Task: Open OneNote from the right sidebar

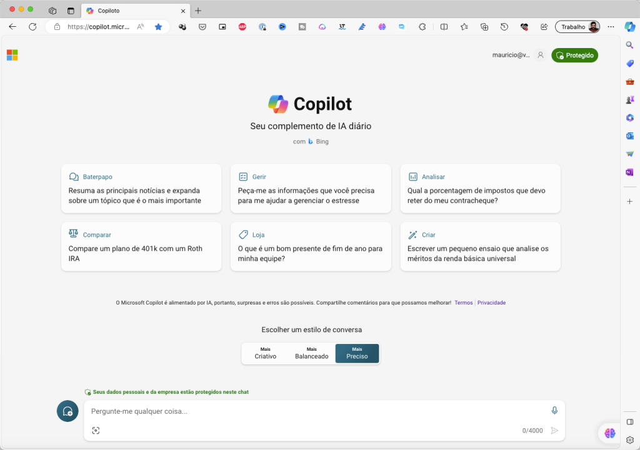Action: pyautogui.click(x=630, y=172)
